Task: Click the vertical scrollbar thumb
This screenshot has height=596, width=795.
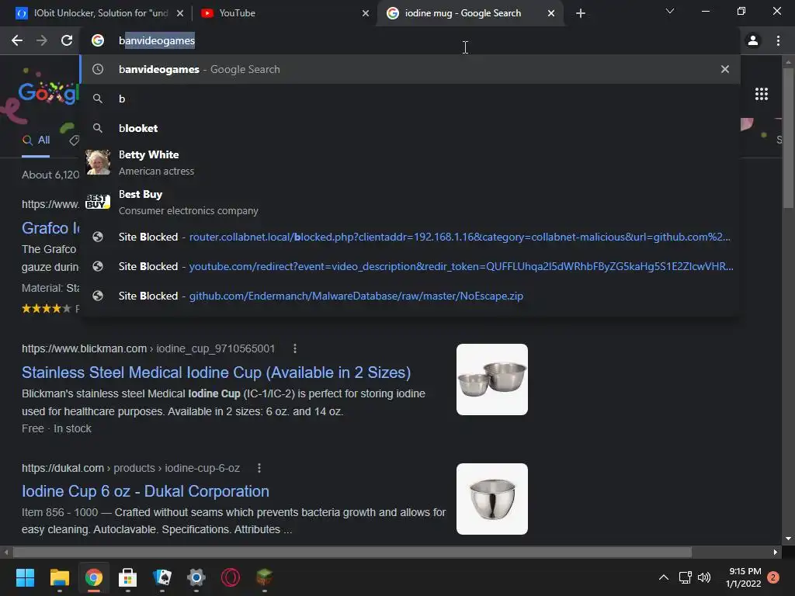Action: point(788,137)
